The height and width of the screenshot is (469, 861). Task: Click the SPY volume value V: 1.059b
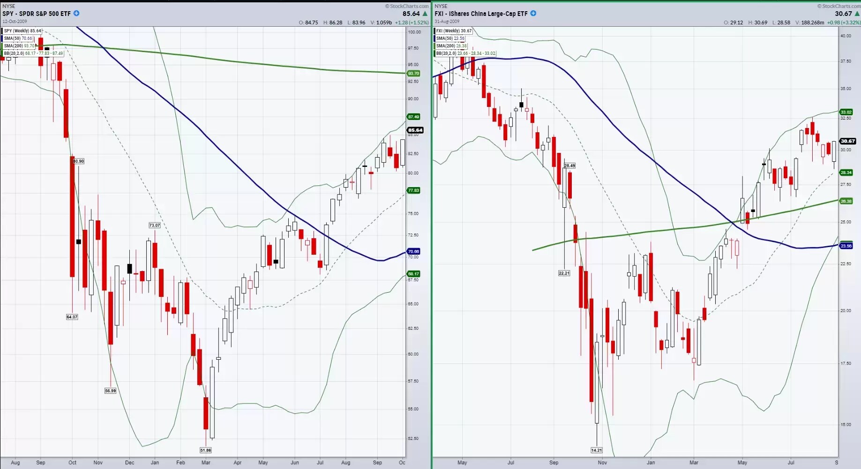[381, 23]
